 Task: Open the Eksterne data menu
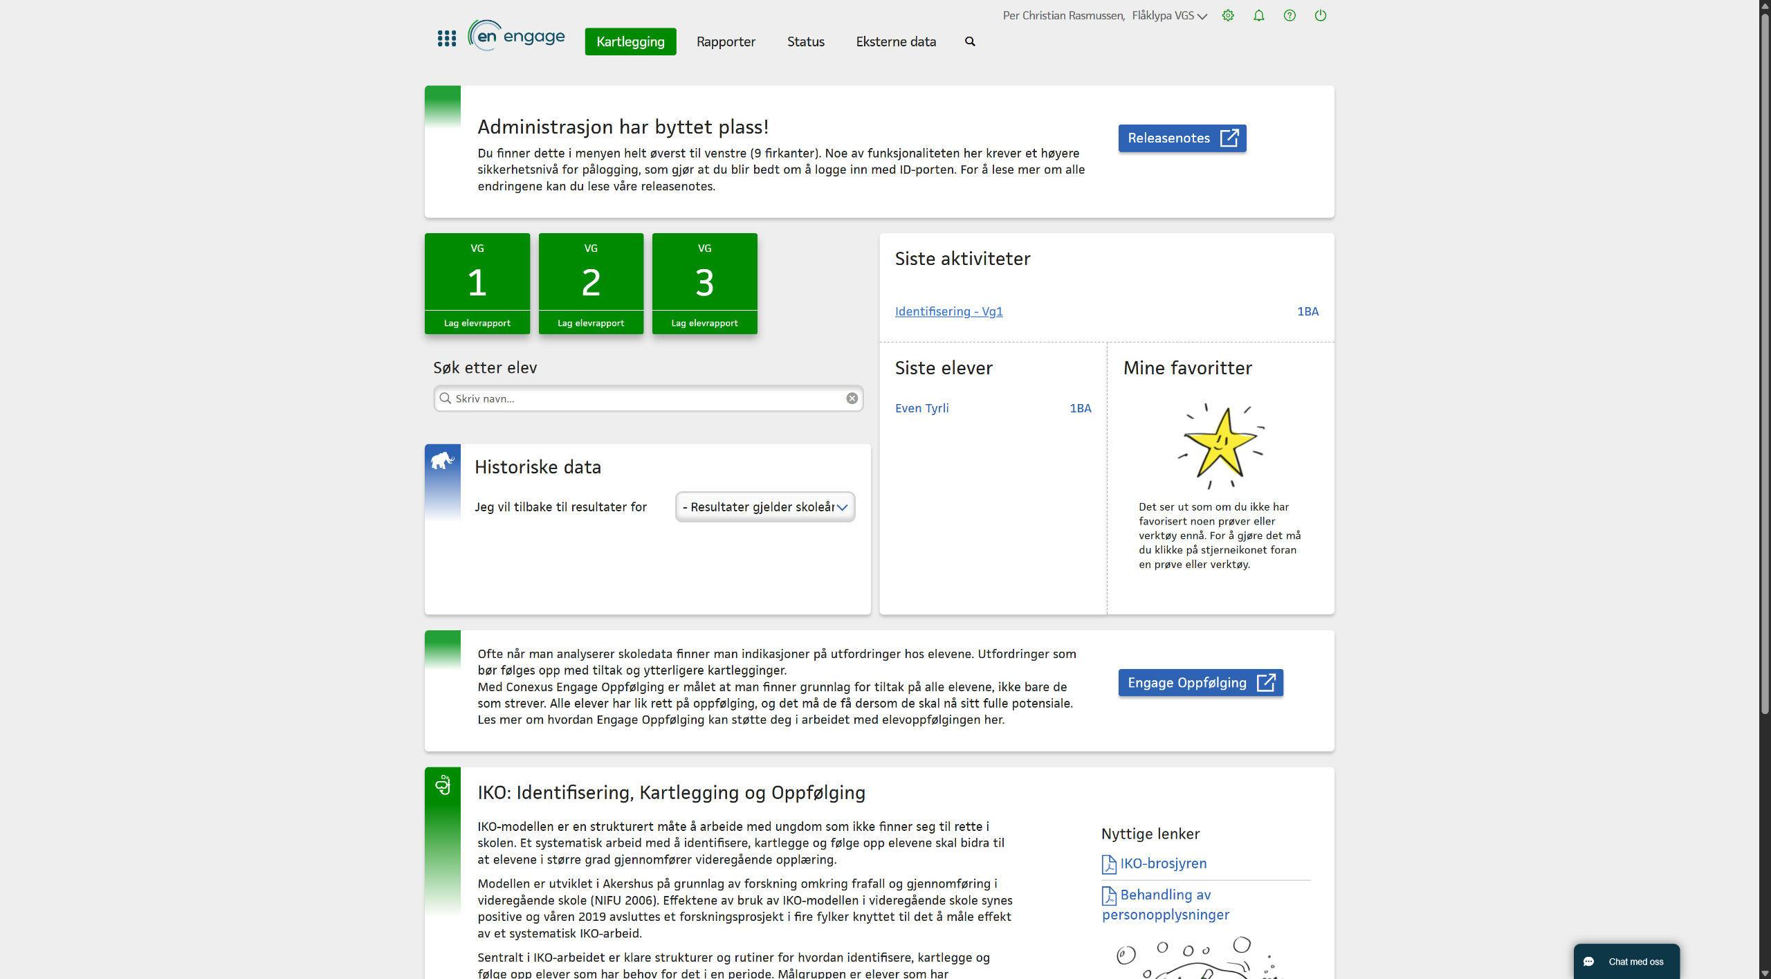[x=895, y=42]
